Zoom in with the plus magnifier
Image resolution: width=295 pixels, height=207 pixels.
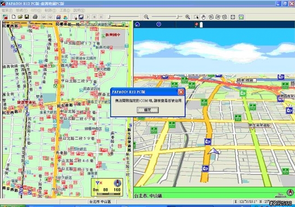[188, 17]
